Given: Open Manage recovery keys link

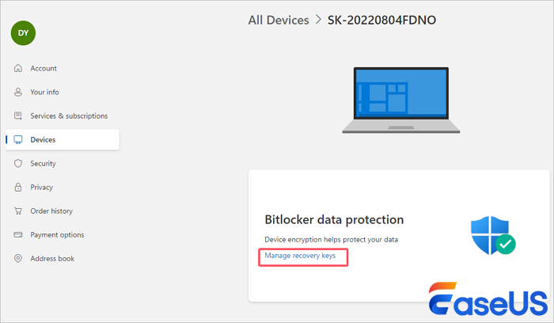Looking at the screenshot, I should click(300, 256).
